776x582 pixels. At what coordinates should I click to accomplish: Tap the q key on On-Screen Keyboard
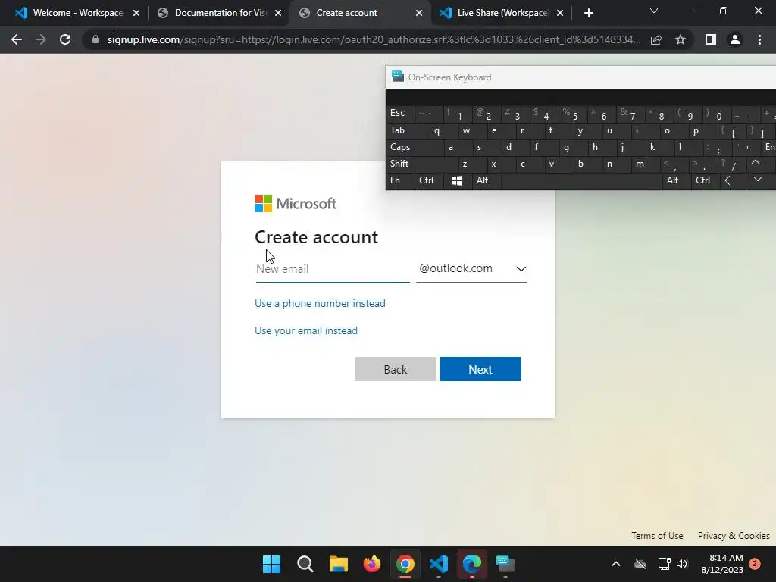[x=443, y=130]
